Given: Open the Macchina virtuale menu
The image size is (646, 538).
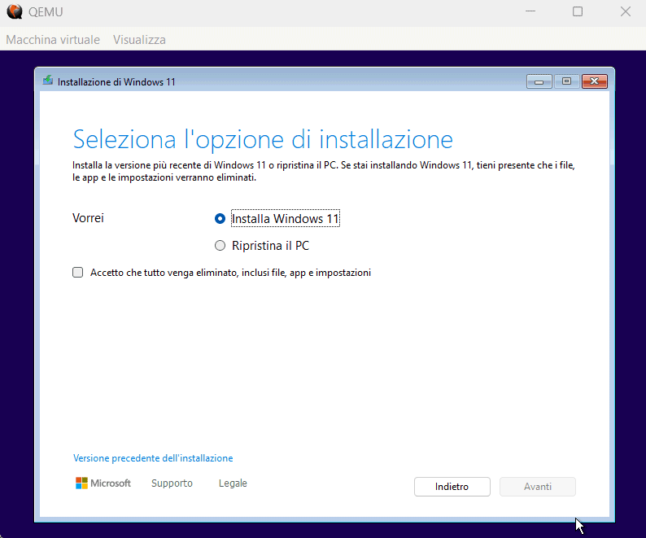Looking at the screenshot, I should point(53,40).
